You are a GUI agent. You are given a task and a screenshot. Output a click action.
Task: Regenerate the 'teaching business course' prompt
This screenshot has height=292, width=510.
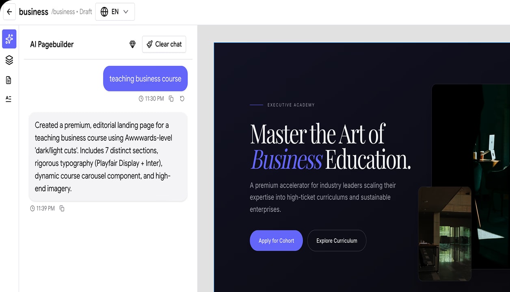coord(182,99)
